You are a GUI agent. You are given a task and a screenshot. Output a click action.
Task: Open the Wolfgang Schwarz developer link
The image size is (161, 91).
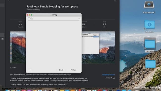108,75
